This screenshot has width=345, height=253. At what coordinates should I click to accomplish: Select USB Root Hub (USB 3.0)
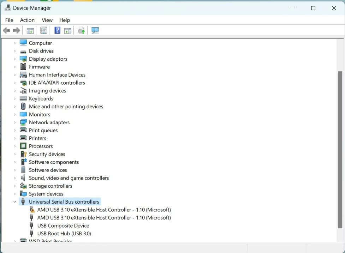pyautogui.click(x=64, y=234)
